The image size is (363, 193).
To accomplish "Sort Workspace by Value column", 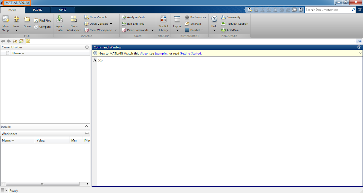I will pyautogui.click(x=52, y=140).
